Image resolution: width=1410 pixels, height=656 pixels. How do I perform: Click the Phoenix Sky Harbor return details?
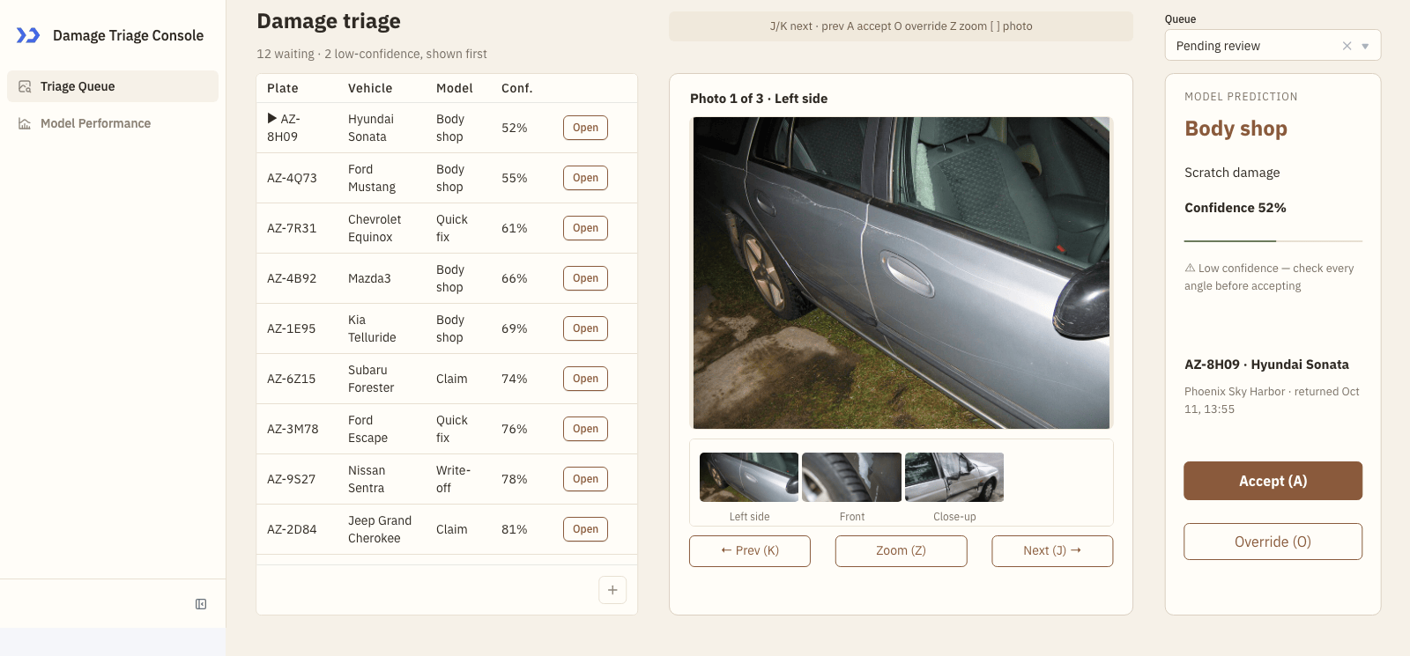coord(1272,400)
